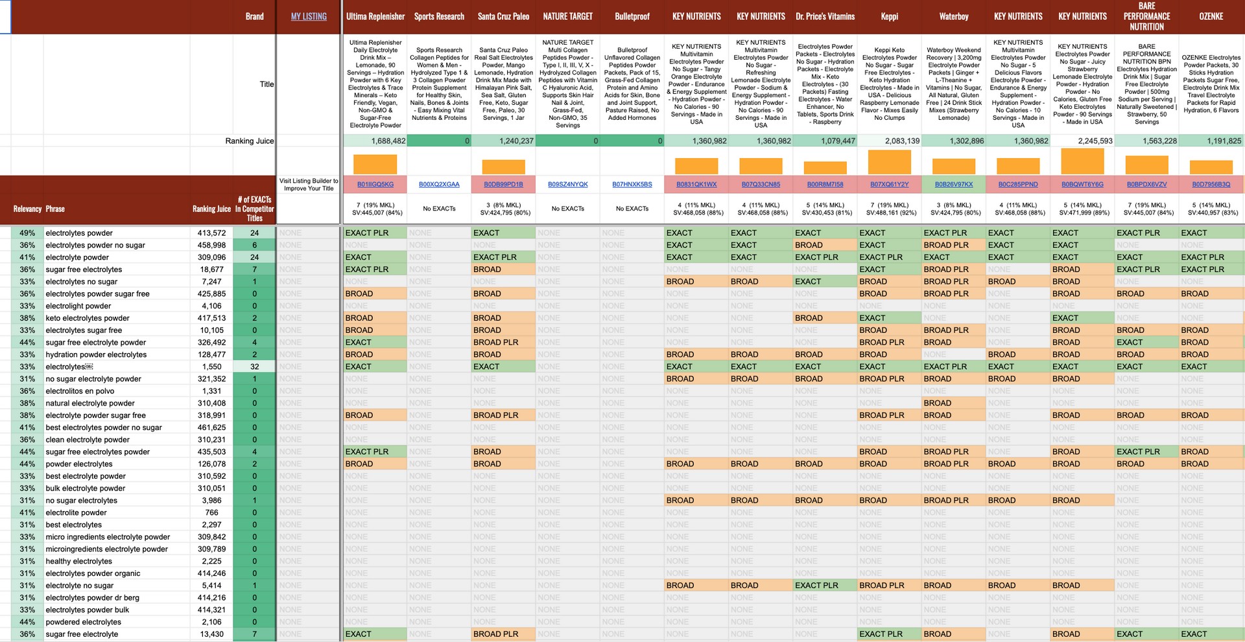Select the BARE PERFORMANCE NUTRITION header

click(1146, 17)
